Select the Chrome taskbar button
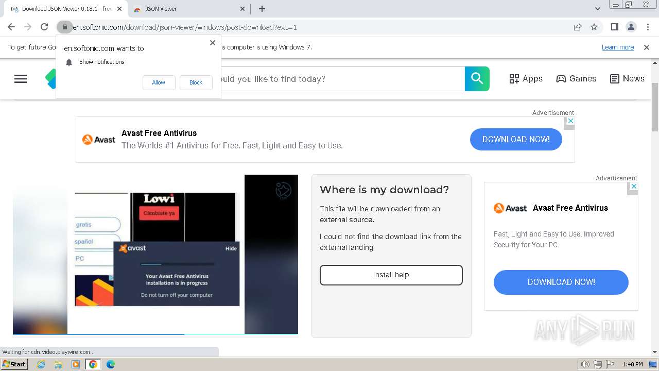This screenshot has width=659, height=371. (x=93, y=364)
